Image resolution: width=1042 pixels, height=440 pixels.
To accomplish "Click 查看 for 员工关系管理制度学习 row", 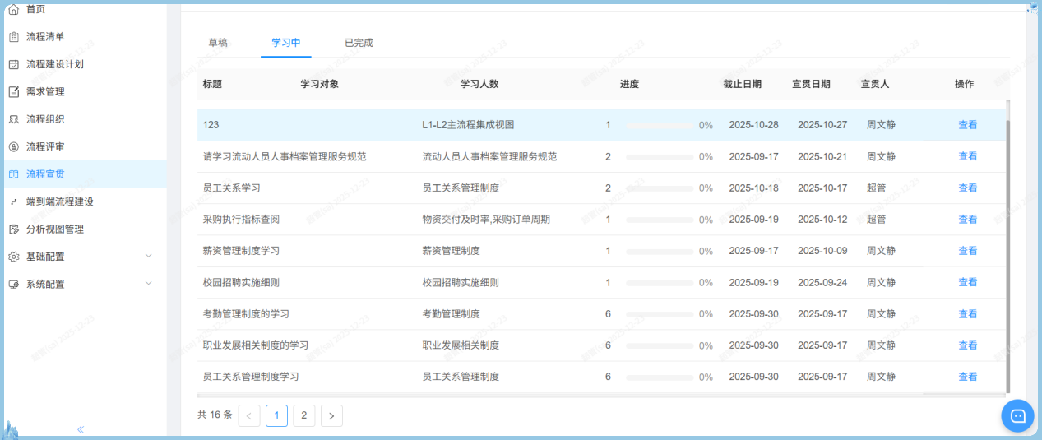I will 968,377.
